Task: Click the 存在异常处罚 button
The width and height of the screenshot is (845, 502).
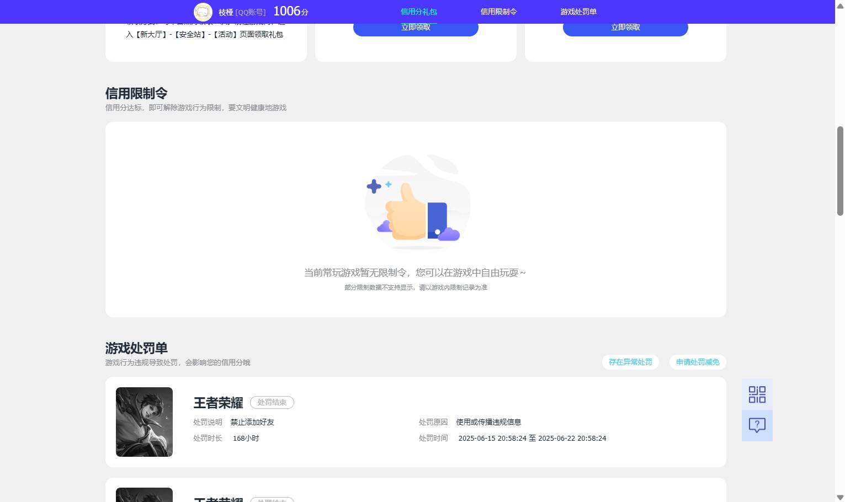Action: coord(630,362)
